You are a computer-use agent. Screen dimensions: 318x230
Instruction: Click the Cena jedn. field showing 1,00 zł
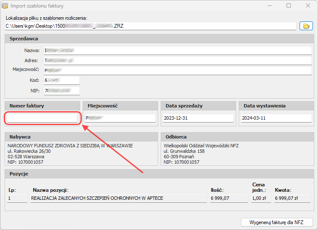pyautogui.click(x=261, y=198)
